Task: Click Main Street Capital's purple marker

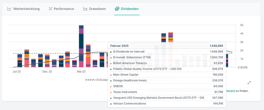Action: click(111, 75)
